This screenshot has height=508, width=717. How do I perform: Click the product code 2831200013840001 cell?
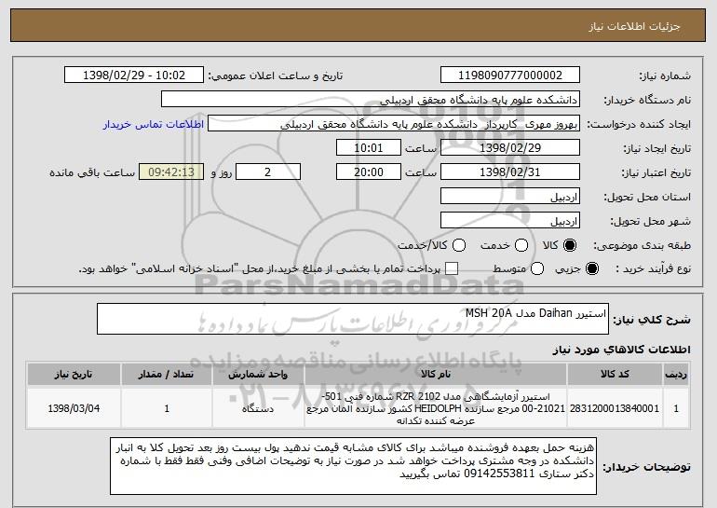615,408
